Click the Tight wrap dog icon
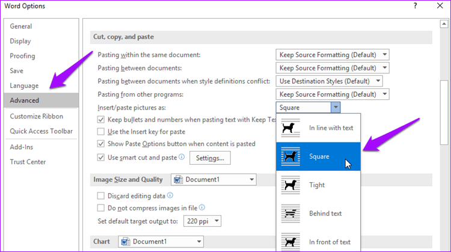Viewport: 451px width, 252px height. [x=290, y=185]
